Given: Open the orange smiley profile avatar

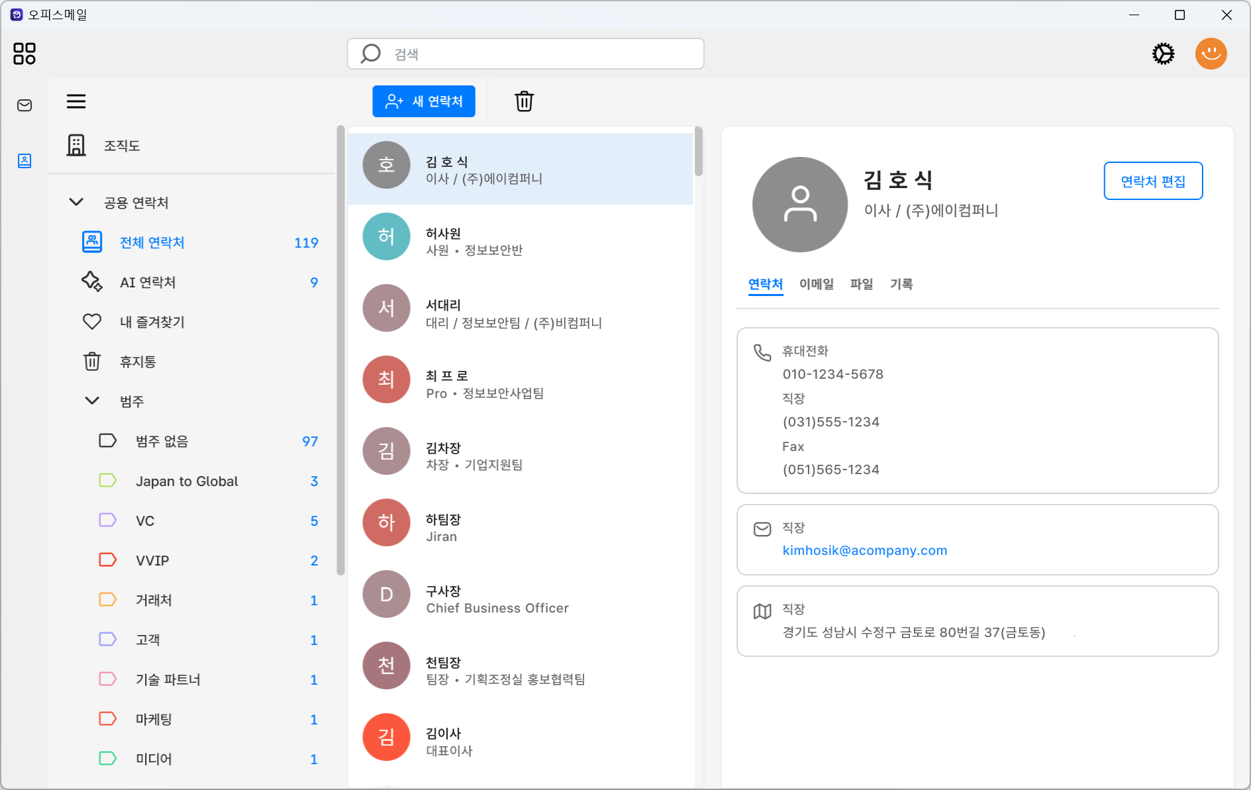Looking at the screenshot, I should (1211, 54).
